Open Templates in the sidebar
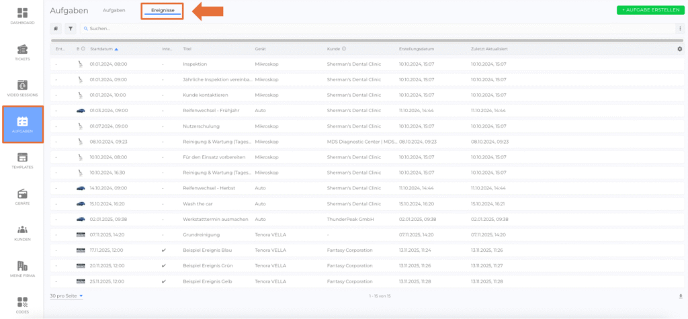Screen dimensions: 688x319 tap(23, 160)
